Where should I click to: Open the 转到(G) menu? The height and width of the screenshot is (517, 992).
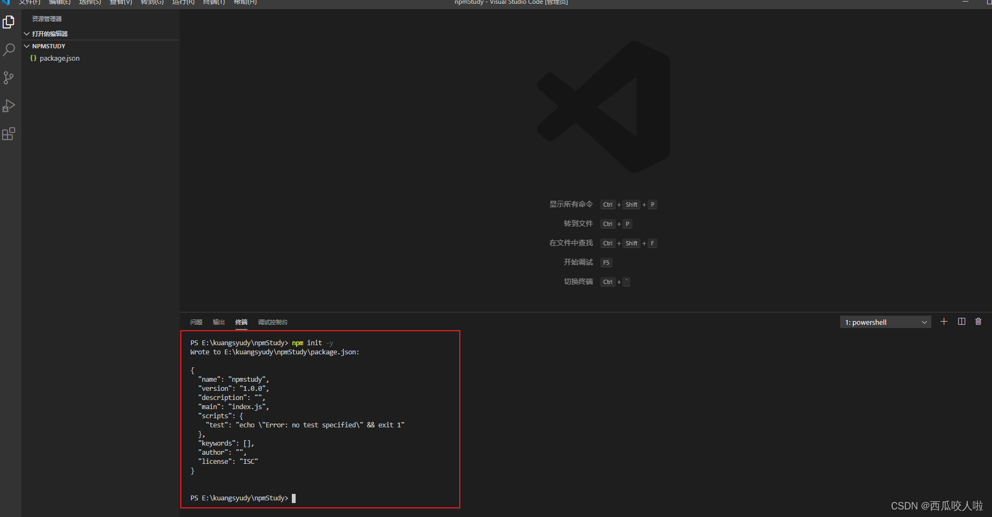click(x=152, y=3)
